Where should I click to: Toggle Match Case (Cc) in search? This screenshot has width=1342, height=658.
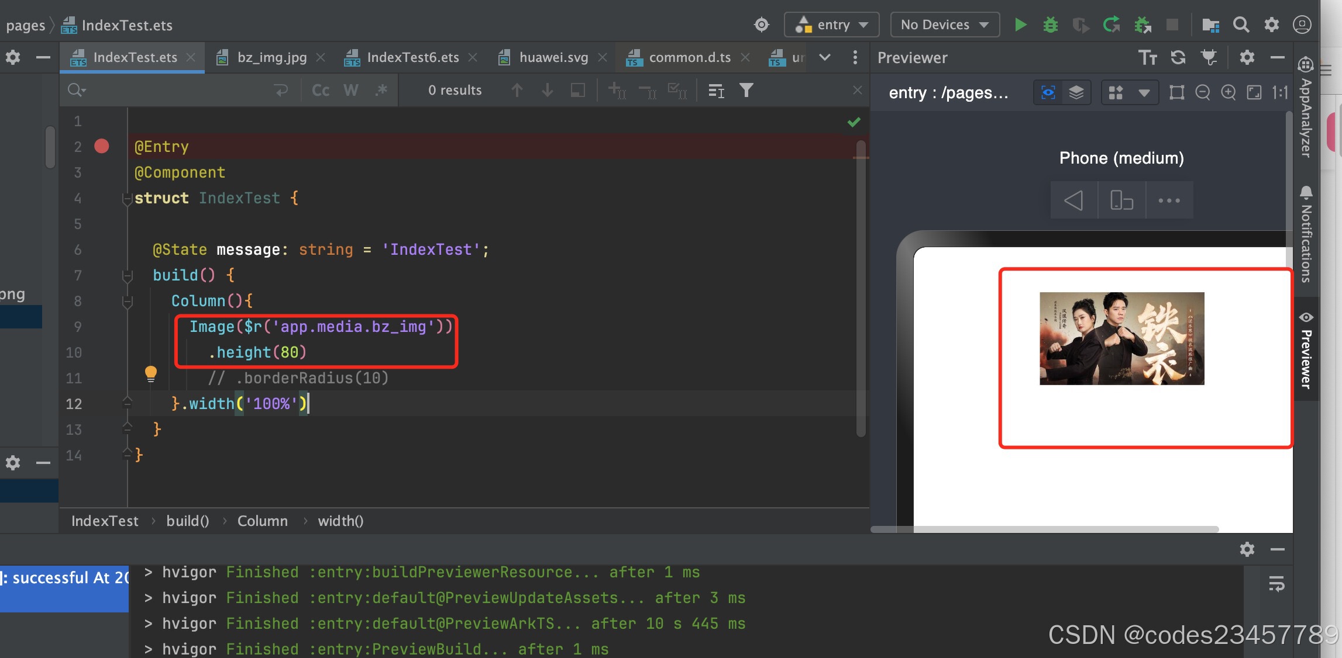(x=320, y=90)
